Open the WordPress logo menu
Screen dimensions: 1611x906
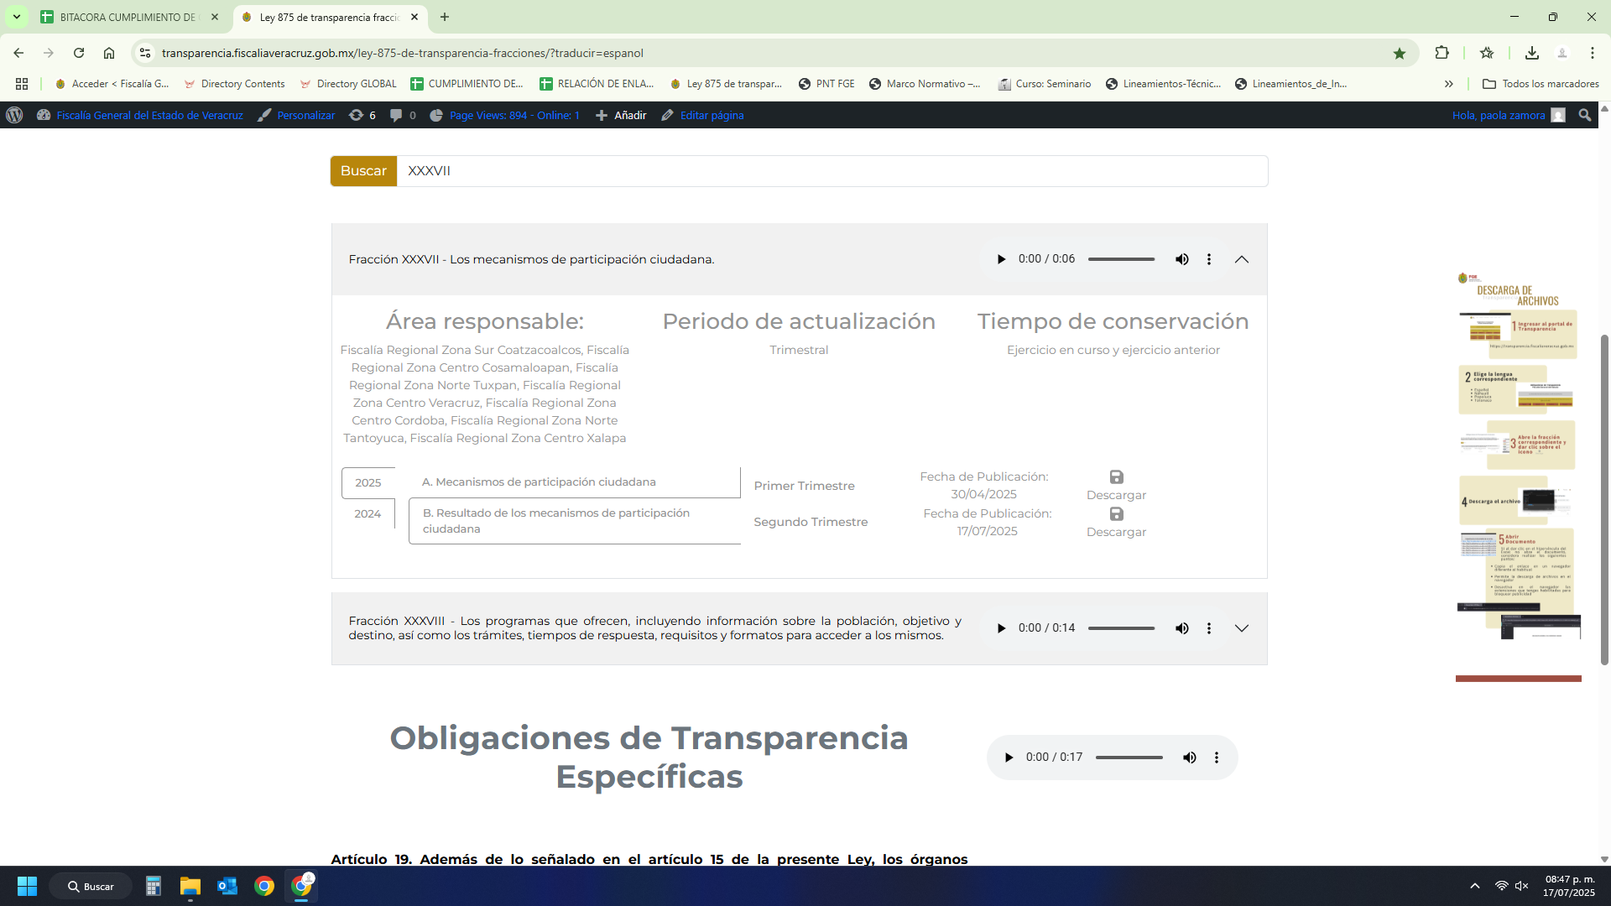click(x=14, y=116)
